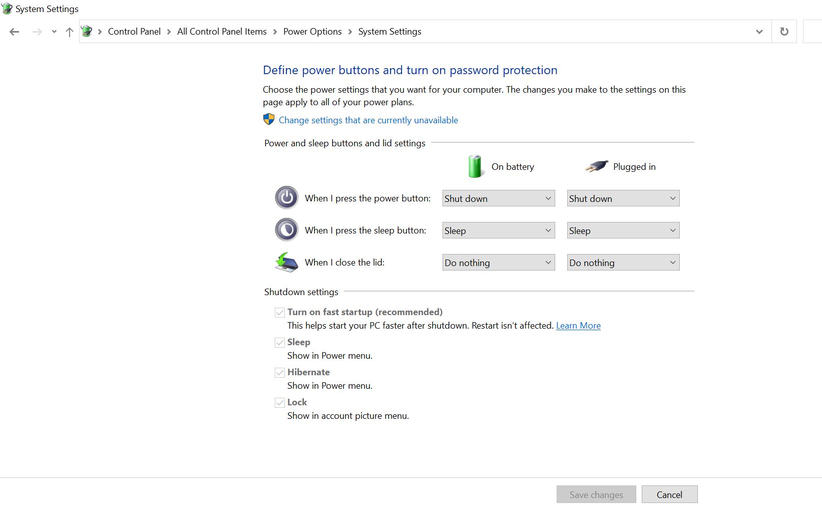Click the battery icon above On battery column
This screenshot has height=510, width=822.
pyautogui.click(x=475, y=166)
